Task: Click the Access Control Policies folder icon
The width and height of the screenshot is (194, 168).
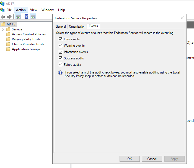Action: pyautogui.click(x=8, y=34)
